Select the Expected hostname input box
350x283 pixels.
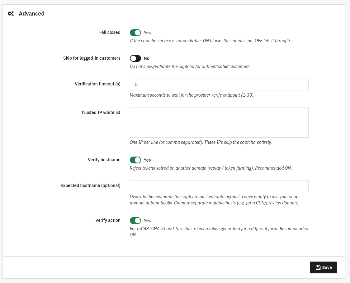219,186
